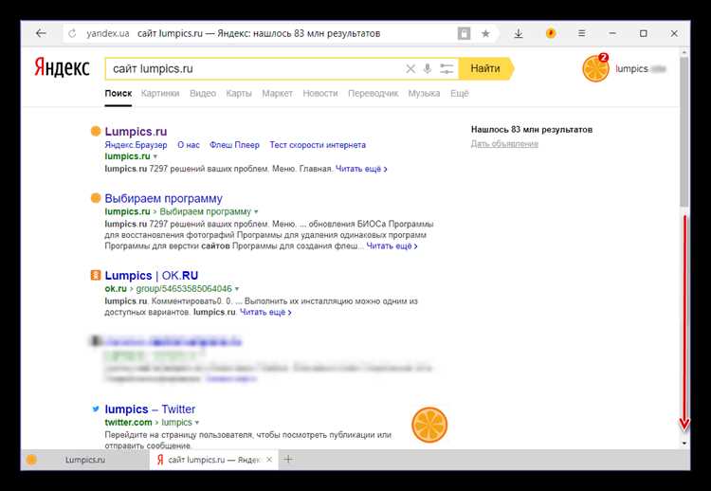Open the Яндекс.Браузер sitelink

(x=136, y=145)
